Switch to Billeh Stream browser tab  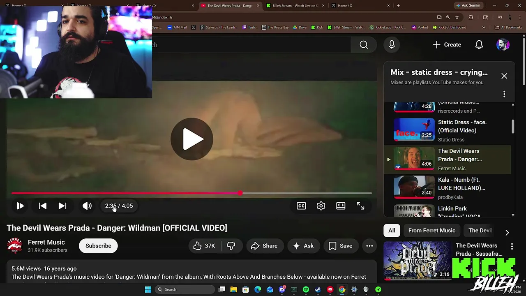294,6
